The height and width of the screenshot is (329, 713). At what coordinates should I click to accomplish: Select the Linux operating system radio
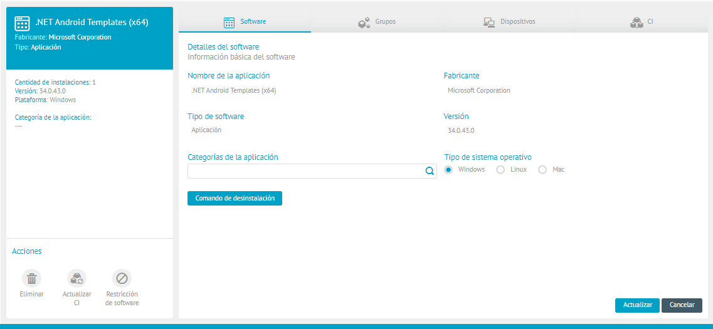pos(500,170)
